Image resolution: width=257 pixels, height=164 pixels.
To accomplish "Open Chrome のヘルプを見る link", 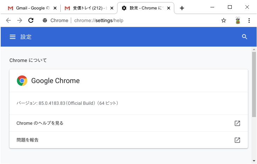I will coord(129,123).
